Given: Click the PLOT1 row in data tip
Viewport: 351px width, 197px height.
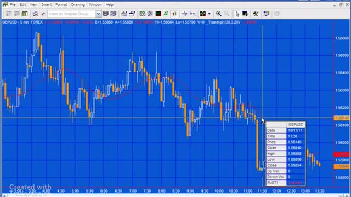Looking at the screenshot, I should point(286,183).
